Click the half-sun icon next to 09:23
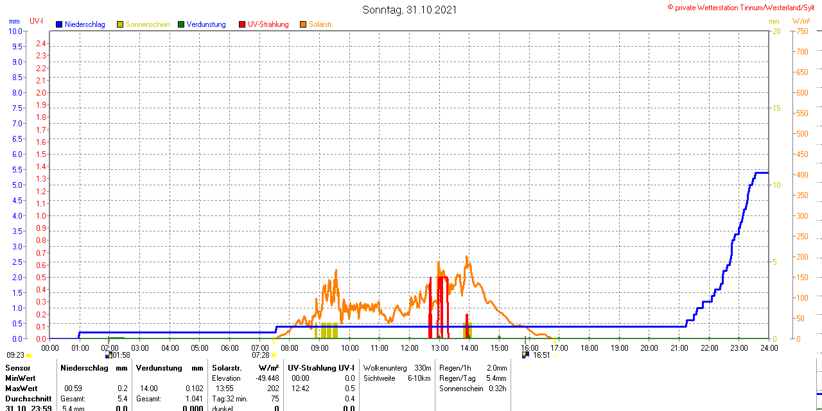This screenshot has height=411, width=822. pyautogui.click(x=29, y=355)
